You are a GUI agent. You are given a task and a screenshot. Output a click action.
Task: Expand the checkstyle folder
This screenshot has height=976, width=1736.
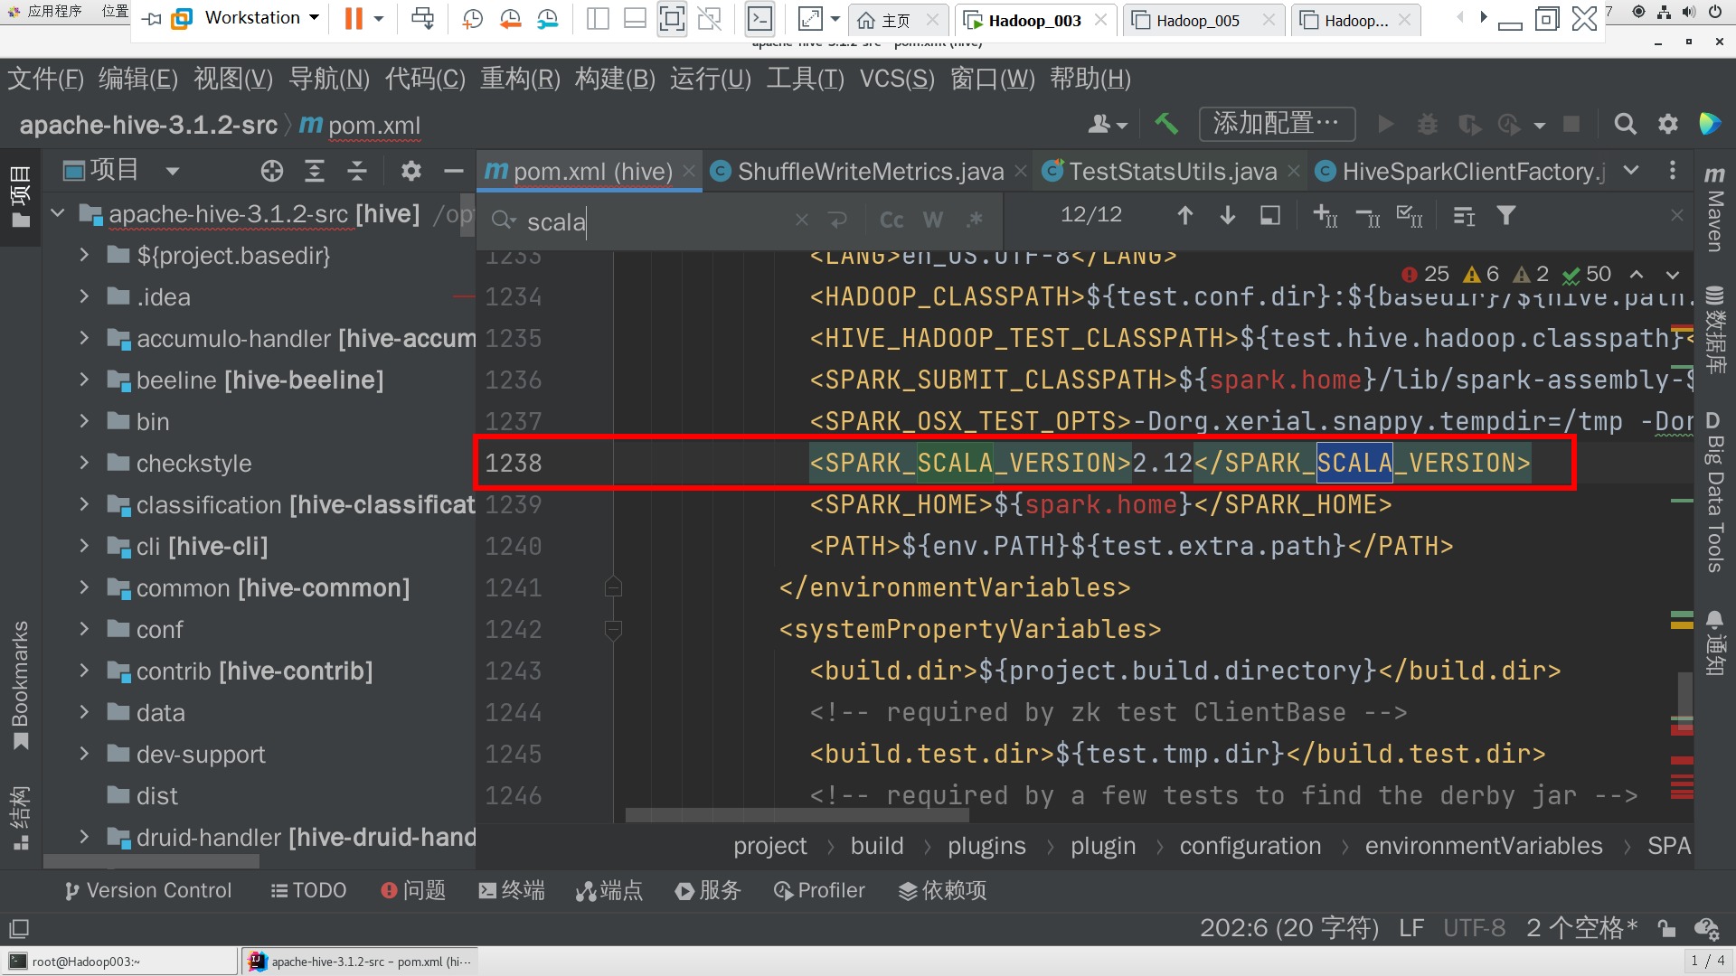point(84,463)
